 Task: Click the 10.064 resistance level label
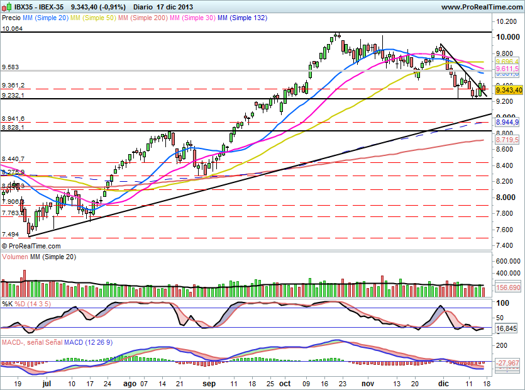tap(13, 28)
